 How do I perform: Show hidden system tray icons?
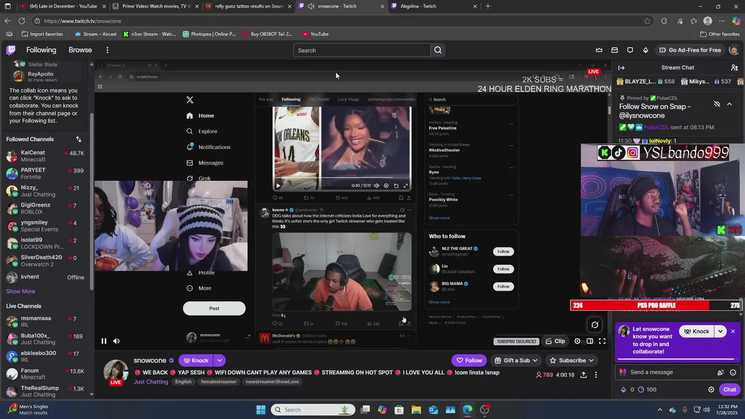(659, 410)
